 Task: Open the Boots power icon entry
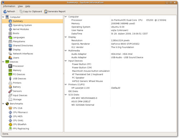(10, 33)
